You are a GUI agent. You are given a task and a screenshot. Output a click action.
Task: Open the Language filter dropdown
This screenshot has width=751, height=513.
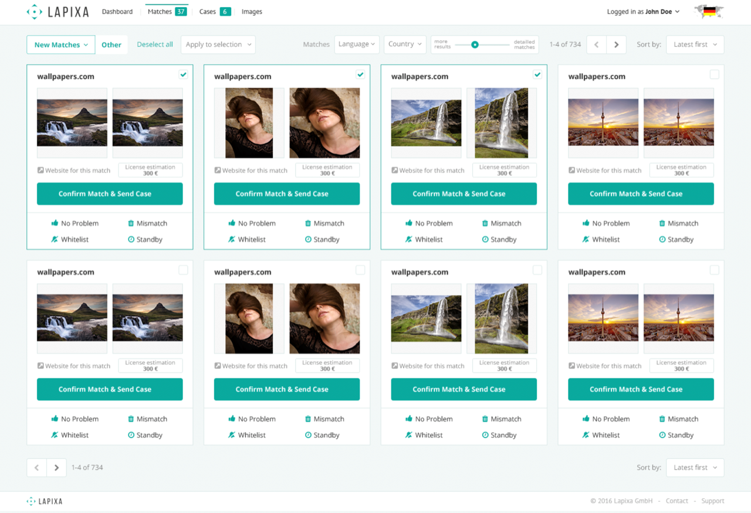tap(356, 45)
